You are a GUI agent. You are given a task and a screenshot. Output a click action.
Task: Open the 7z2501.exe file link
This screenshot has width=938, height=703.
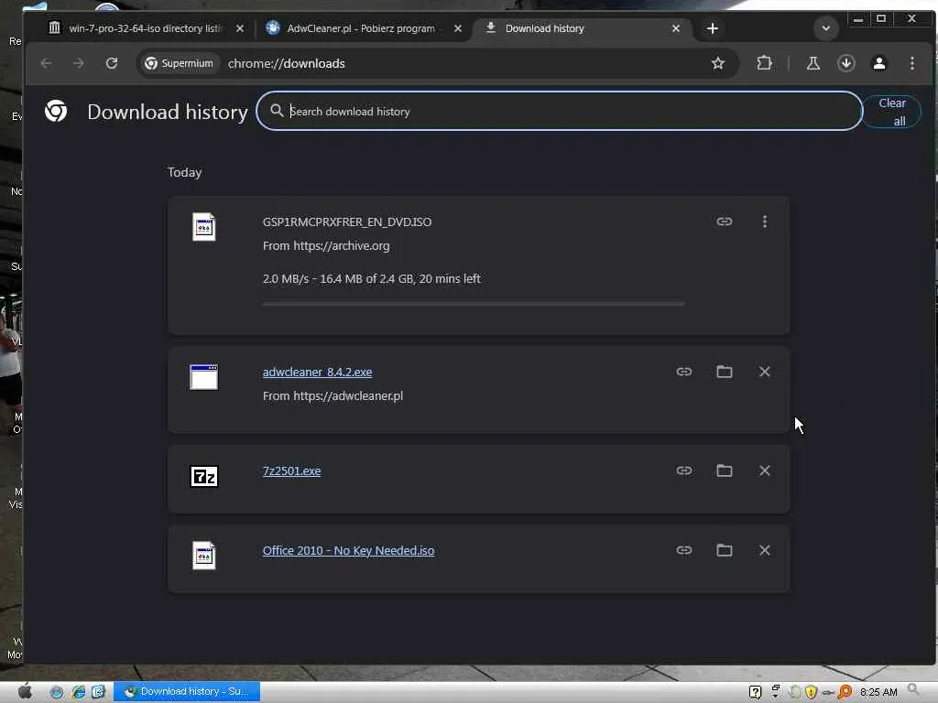291,471
